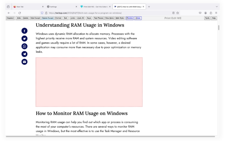Expand list all tabs chevron
Viewport: 225px width, 141px height.
pyautogui.click(x=217, y=6)
